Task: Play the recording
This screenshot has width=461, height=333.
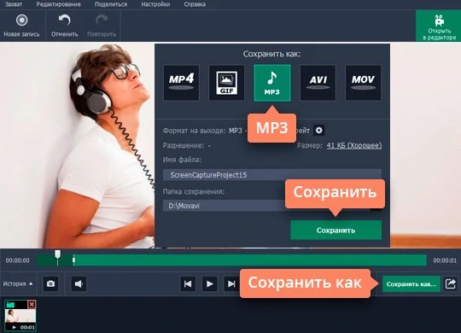Action: 209,283
